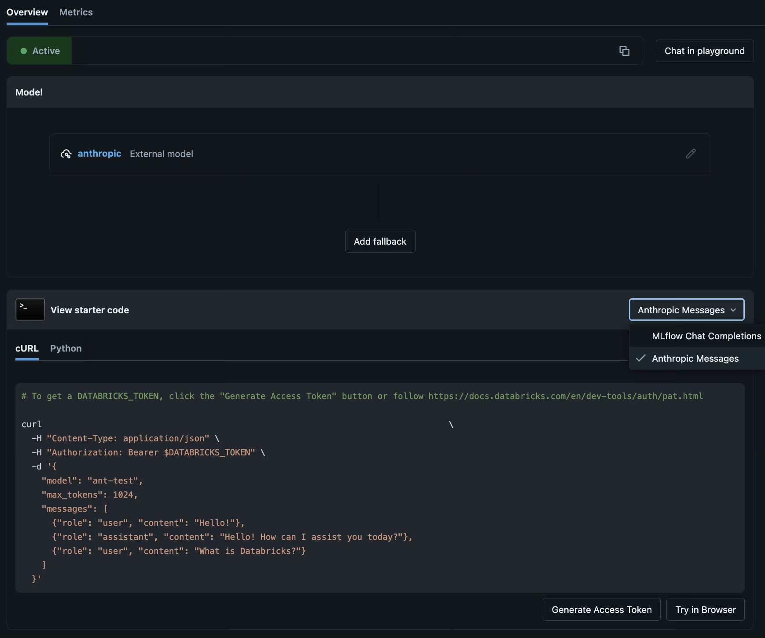Show the cURL code tab
This screenshot has height=638, width=765.
tap(27, 348)
